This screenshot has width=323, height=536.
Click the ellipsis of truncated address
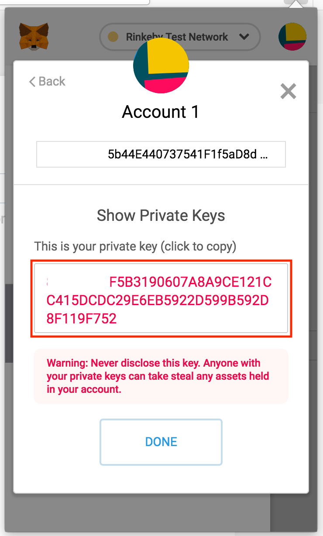265,155
